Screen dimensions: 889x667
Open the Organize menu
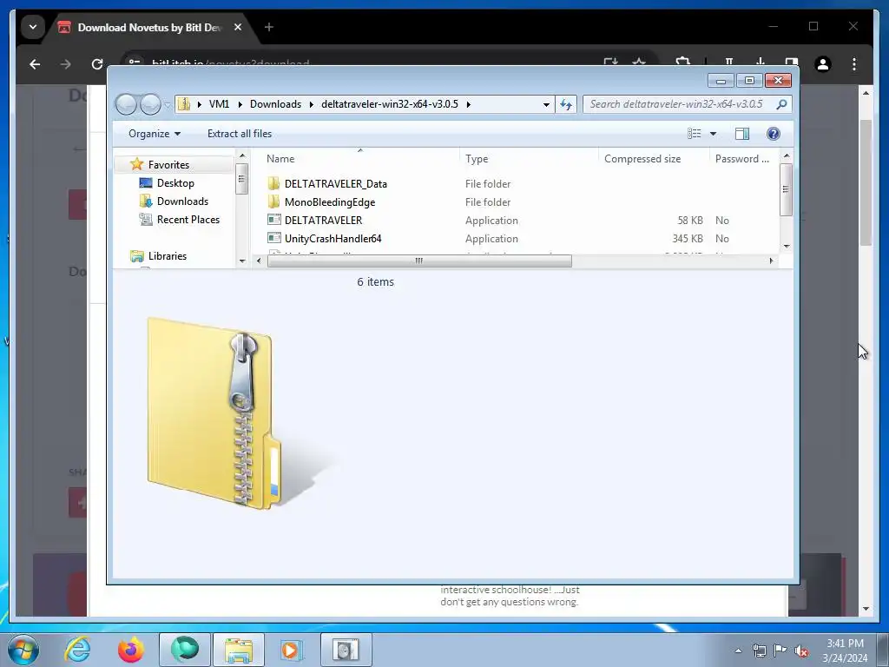(x=155, y=134)
